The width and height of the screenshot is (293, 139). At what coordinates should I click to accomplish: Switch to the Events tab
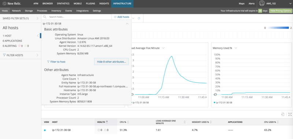point(69,11)
